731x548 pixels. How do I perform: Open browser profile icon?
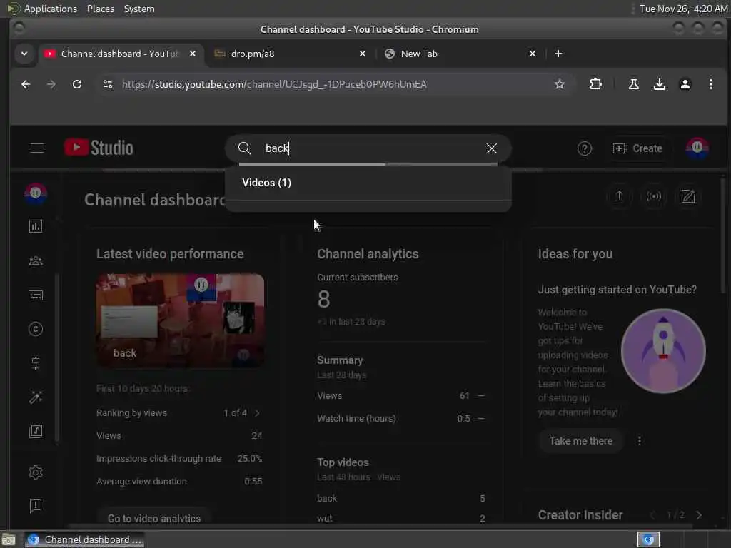point(685,84)
